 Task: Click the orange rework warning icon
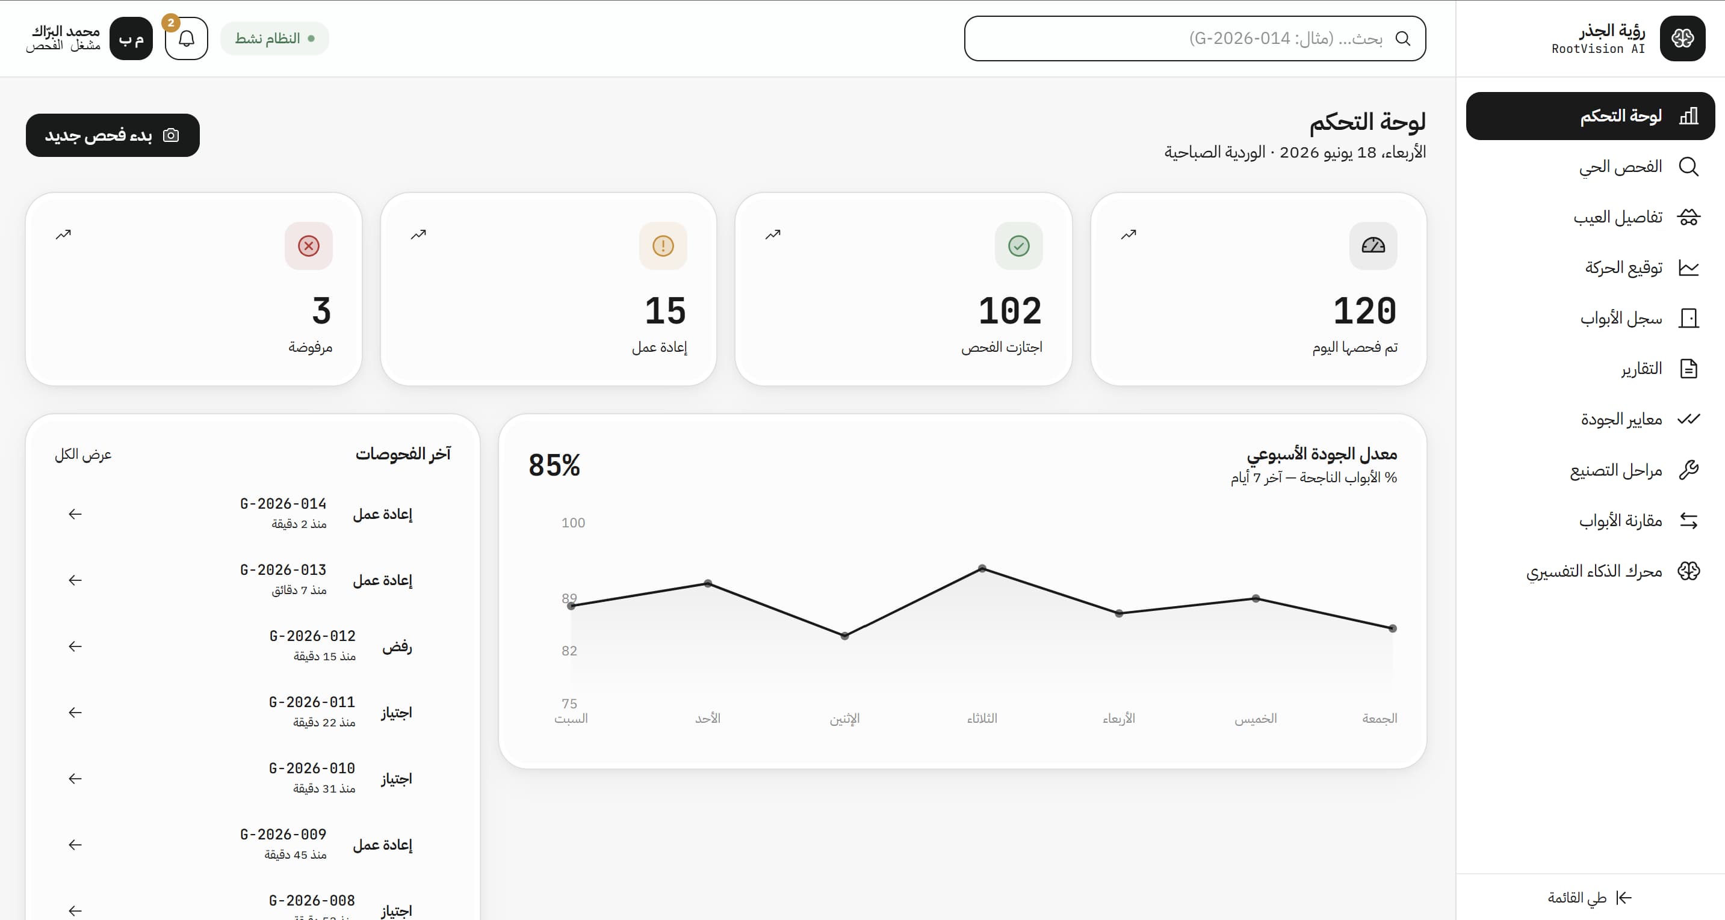[x=663, y=245]
